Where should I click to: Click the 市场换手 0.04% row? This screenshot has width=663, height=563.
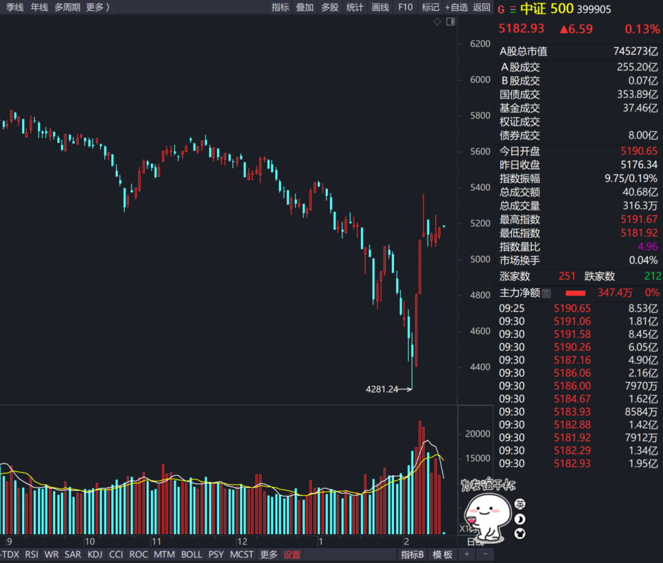tap(578, 261)
